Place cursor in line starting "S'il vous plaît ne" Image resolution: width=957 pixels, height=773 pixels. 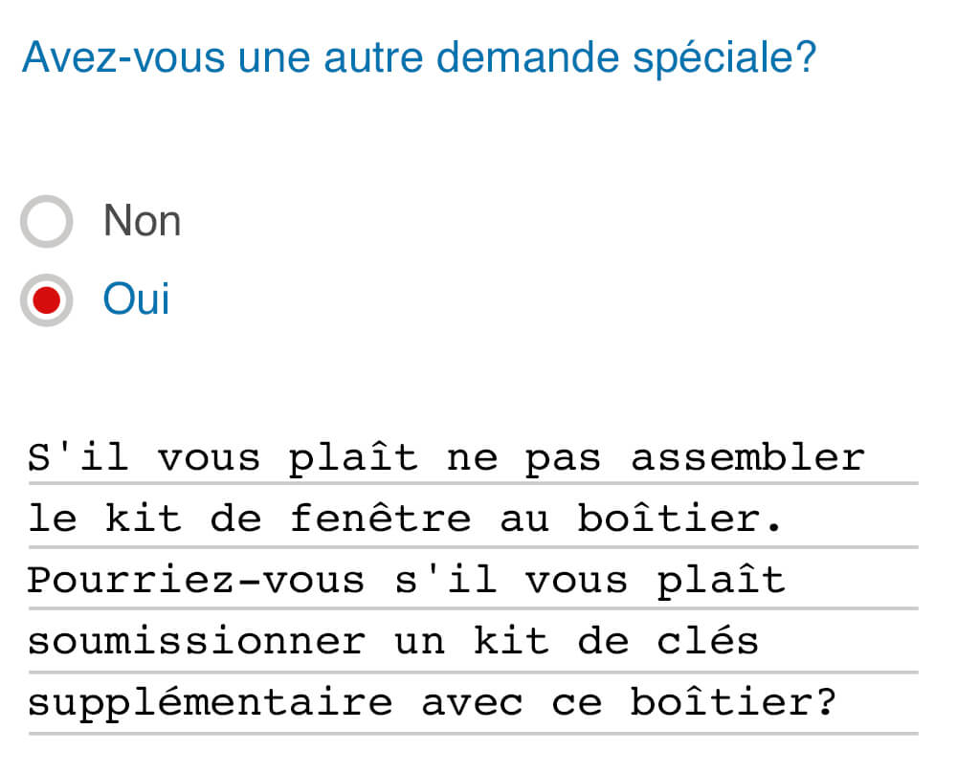(x=445, y=458)
